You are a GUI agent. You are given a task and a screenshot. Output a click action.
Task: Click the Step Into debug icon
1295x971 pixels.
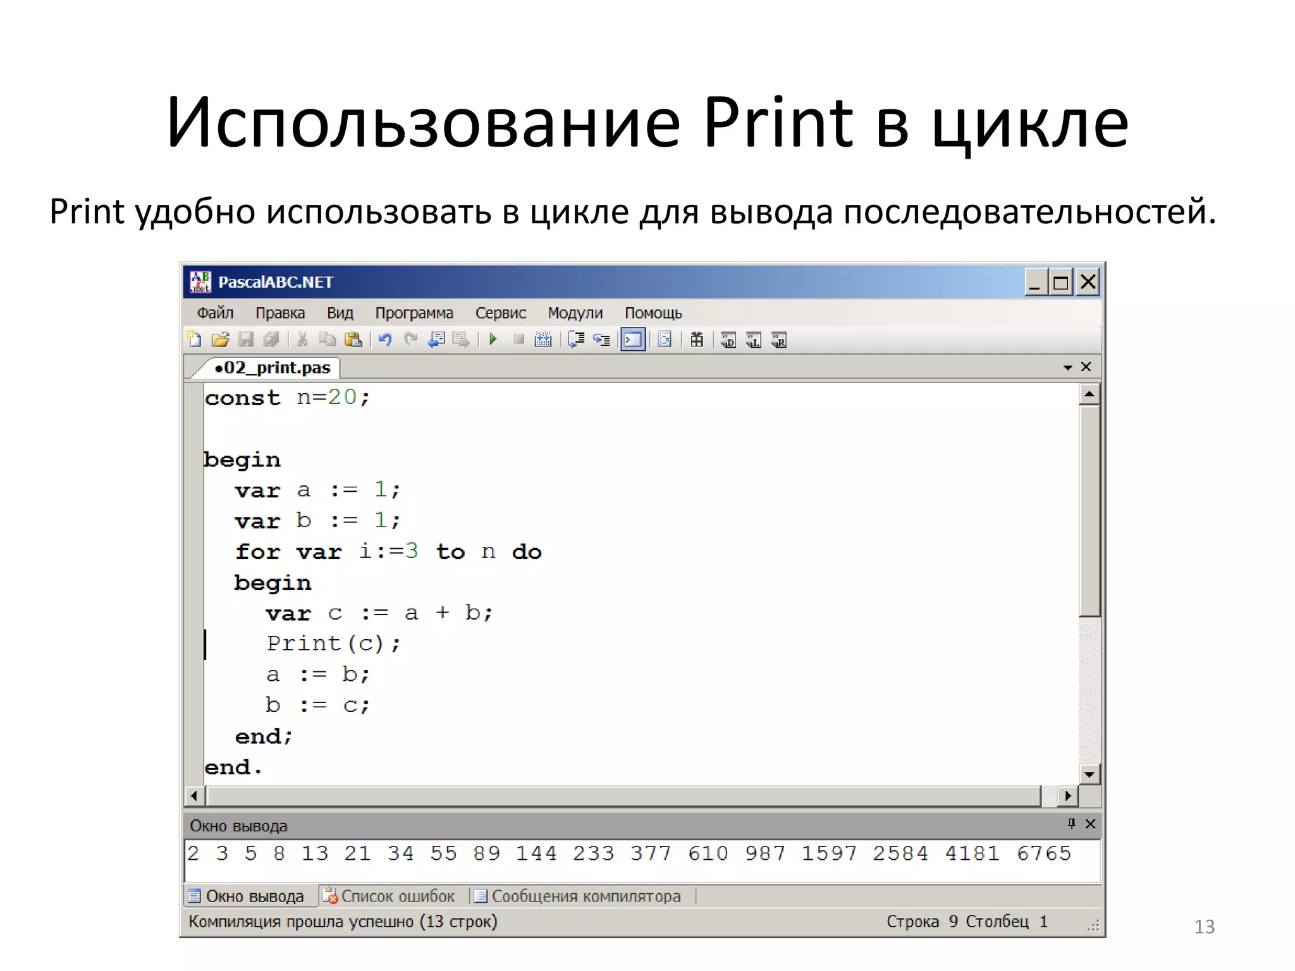pyautogui.click(x=601, y=339)
